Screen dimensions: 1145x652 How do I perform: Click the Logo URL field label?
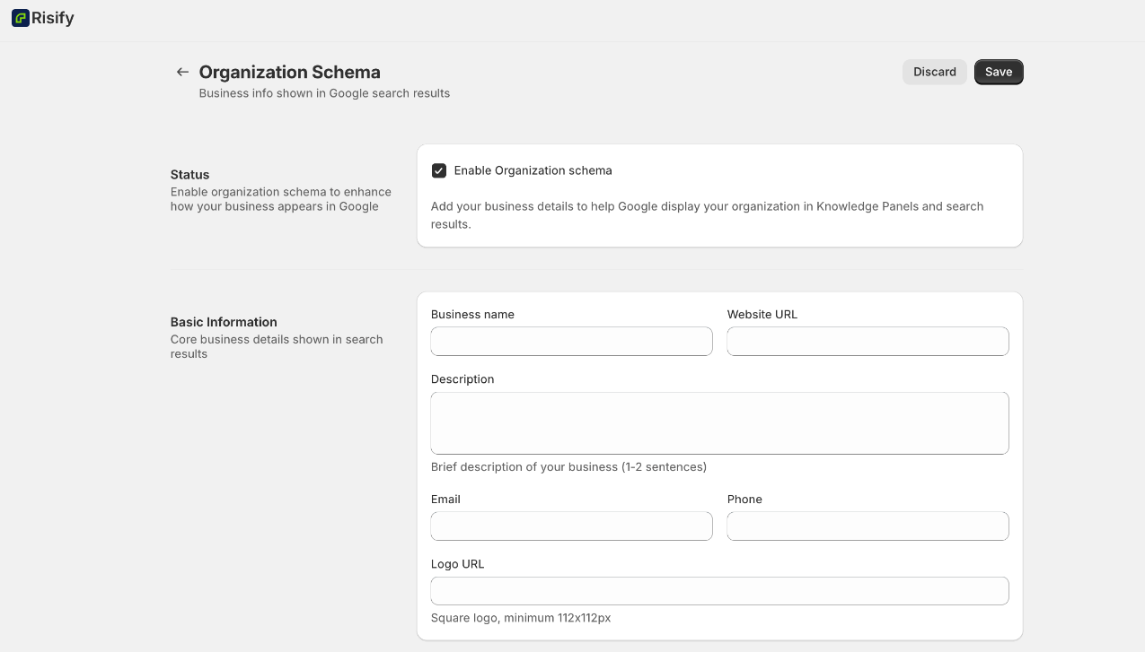tap(457, 564)
